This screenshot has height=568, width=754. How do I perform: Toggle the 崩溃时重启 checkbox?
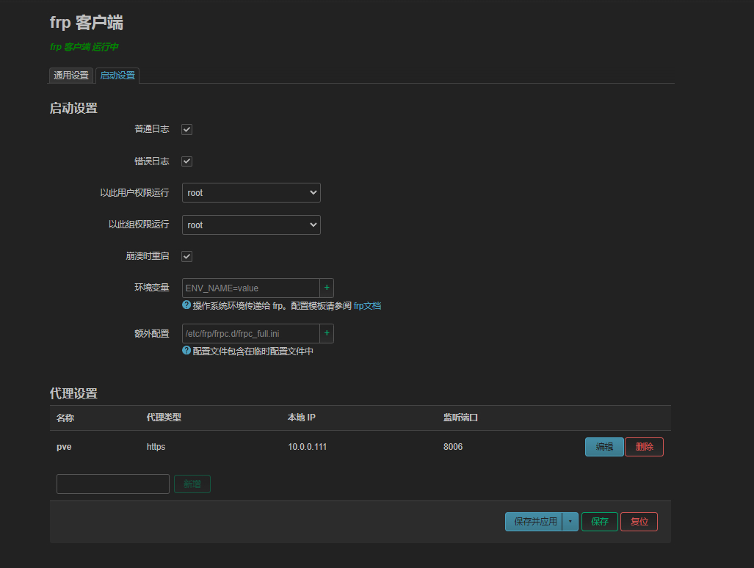186,256
